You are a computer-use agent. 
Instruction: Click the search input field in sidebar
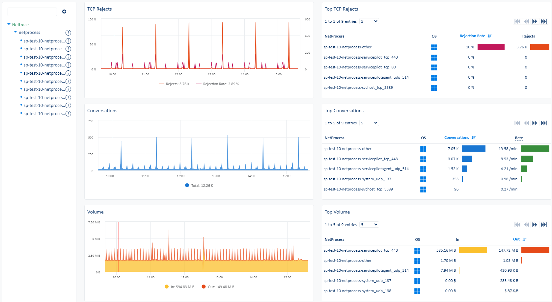point(32,12)
